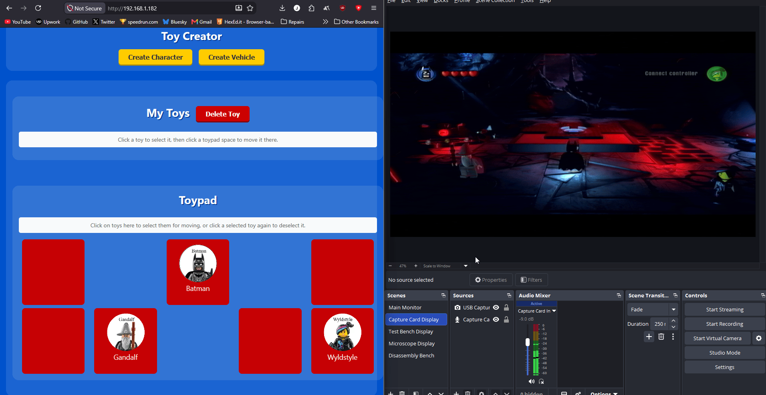This screenshot has width=766, height=395.
Task: Add a new scene transition with plus icon
Action: point(649,337)
